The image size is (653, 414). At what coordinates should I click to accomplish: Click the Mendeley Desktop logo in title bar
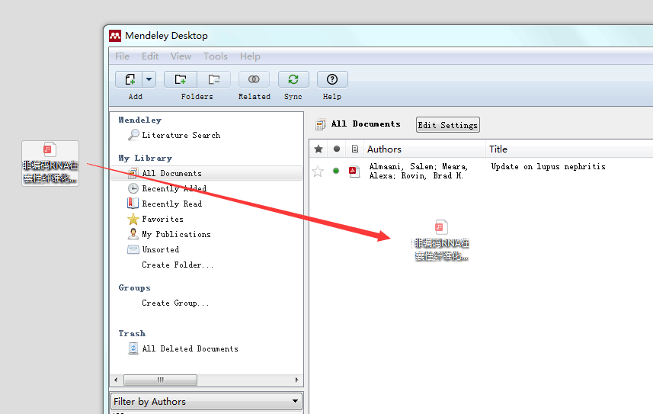[115, 35]
